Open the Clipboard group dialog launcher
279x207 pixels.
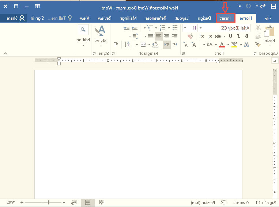pos(255,53)
